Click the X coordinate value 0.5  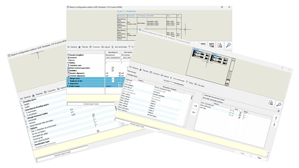(72, 109)
